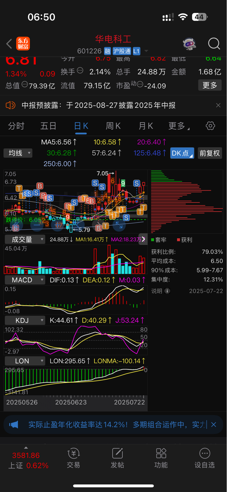Tap the MACD sub-chart
Viewport: 227px width, 492px height.
tap(76, 300)
